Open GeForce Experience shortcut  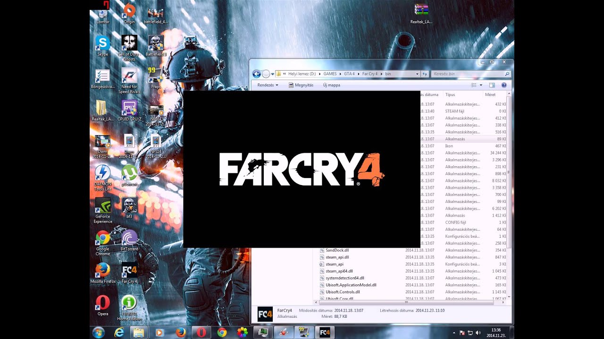(103, 210)
